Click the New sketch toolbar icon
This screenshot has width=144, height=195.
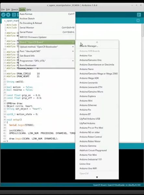pyautogui.click(x=14, y=15)
